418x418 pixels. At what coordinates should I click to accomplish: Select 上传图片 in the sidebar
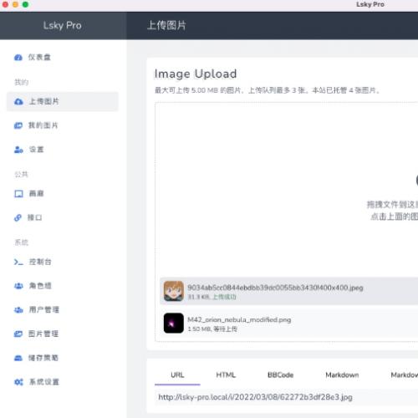[63, 101]
